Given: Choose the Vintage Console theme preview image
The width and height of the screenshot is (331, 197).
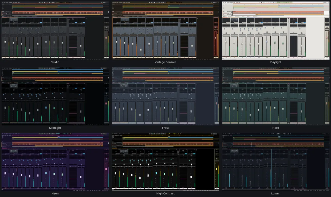Looking at the screenshot, I should click(x=165, y=31).
